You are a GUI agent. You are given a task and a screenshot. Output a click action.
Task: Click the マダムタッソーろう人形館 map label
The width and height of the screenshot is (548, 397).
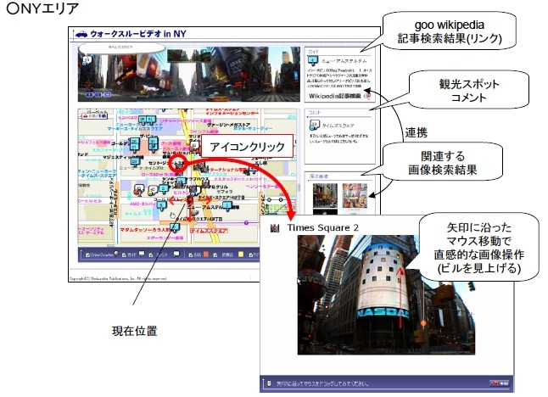(x=146, y=230)
